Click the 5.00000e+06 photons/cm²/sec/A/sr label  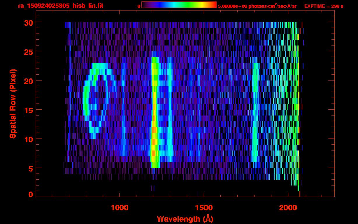pos(257,6)
